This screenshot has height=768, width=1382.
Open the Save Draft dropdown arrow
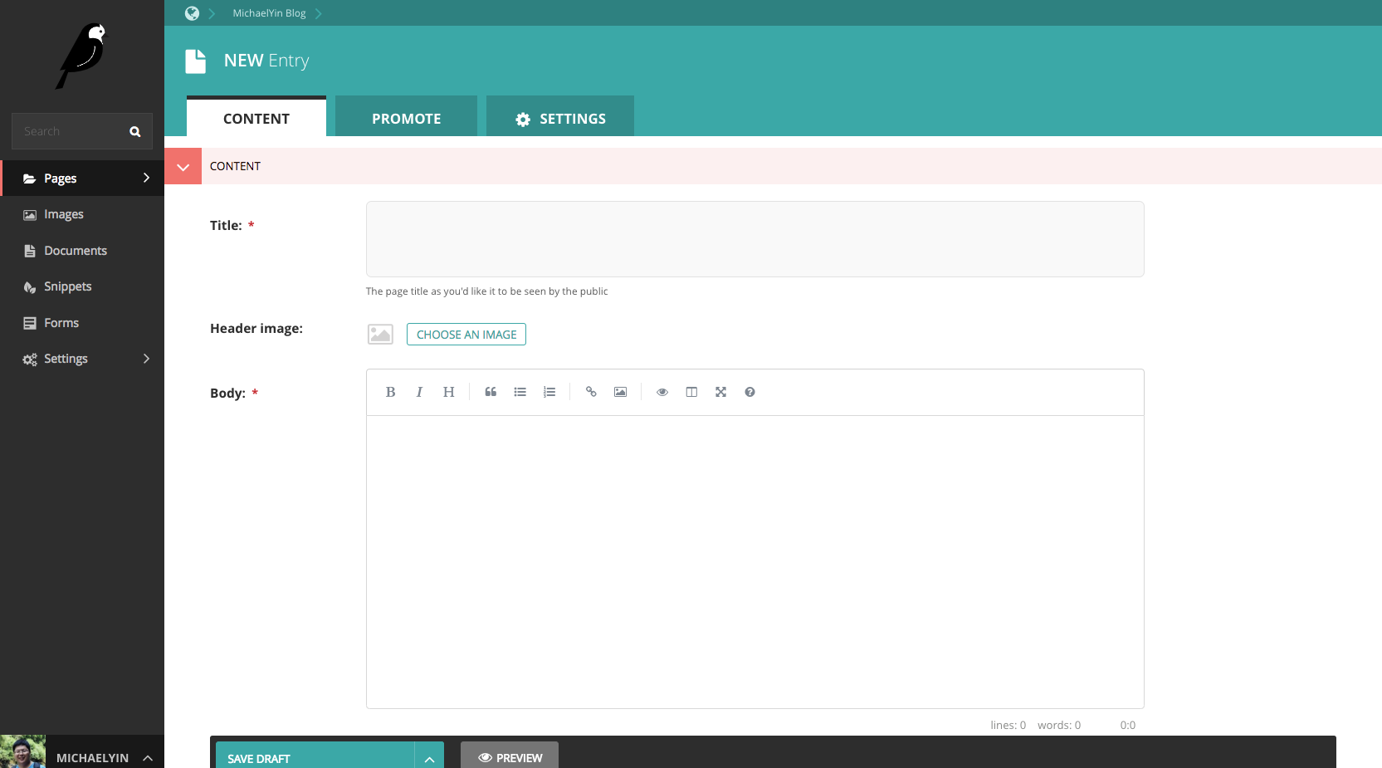429,758
